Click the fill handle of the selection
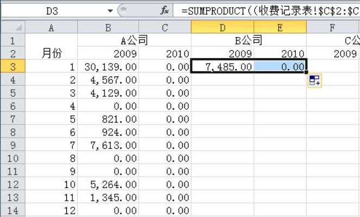Screen dimensions: 360x217 [306, 72]
